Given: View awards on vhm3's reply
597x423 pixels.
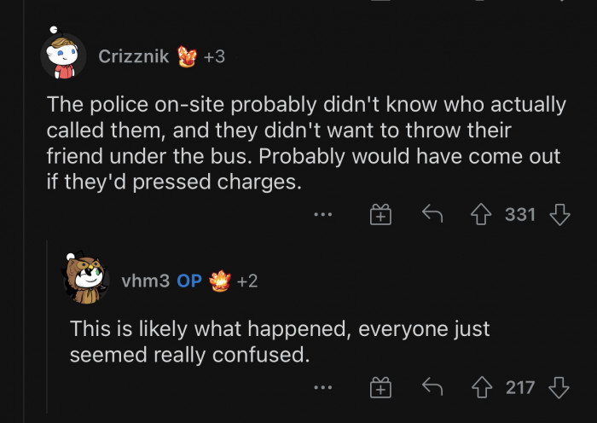Looking at the screenshot, I should point(232,281).
